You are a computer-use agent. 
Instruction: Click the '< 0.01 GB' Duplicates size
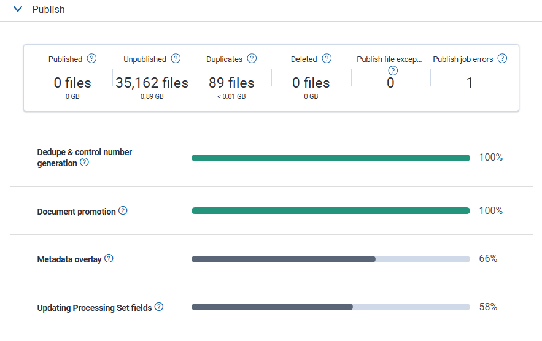coord(231,96)
